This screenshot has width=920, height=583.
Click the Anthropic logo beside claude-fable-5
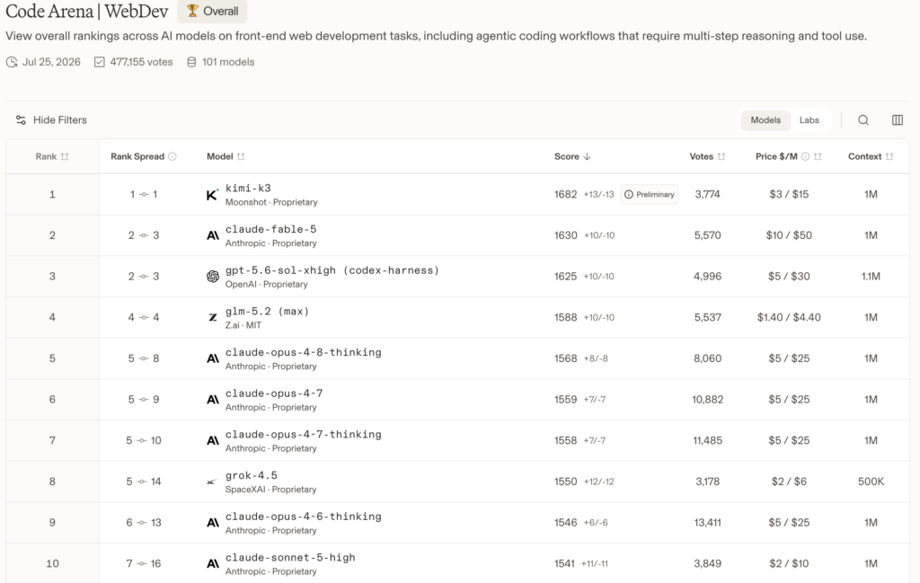(212, 235)
